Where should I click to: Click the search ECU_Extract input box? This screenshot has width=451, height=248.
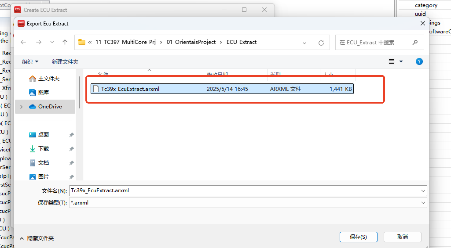click(374, 43)
